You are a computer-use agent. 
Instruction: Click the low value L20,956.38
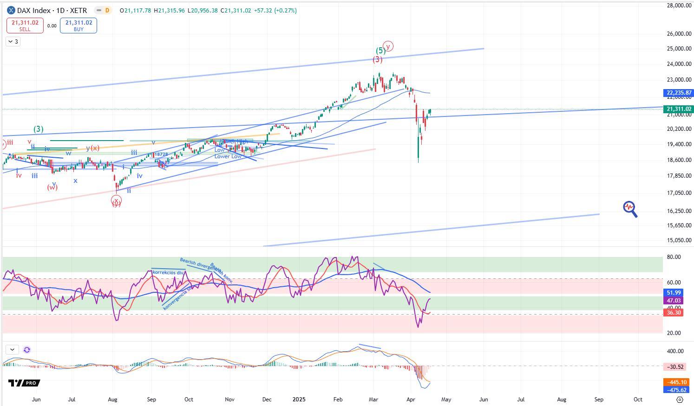pyautogui.click(x=203, y=10)
